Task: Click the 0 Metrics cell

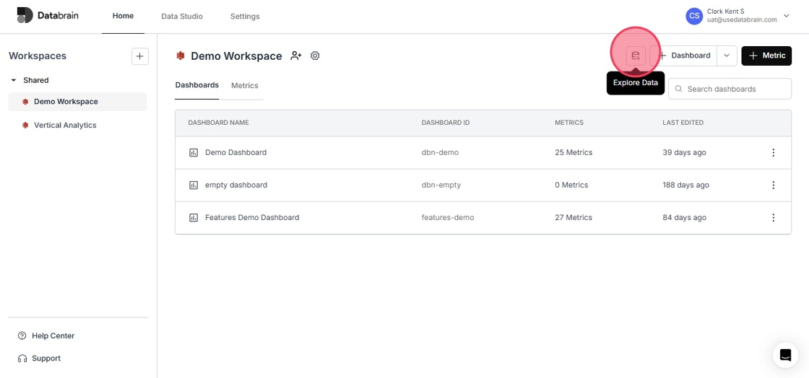Action: [571, 185]
